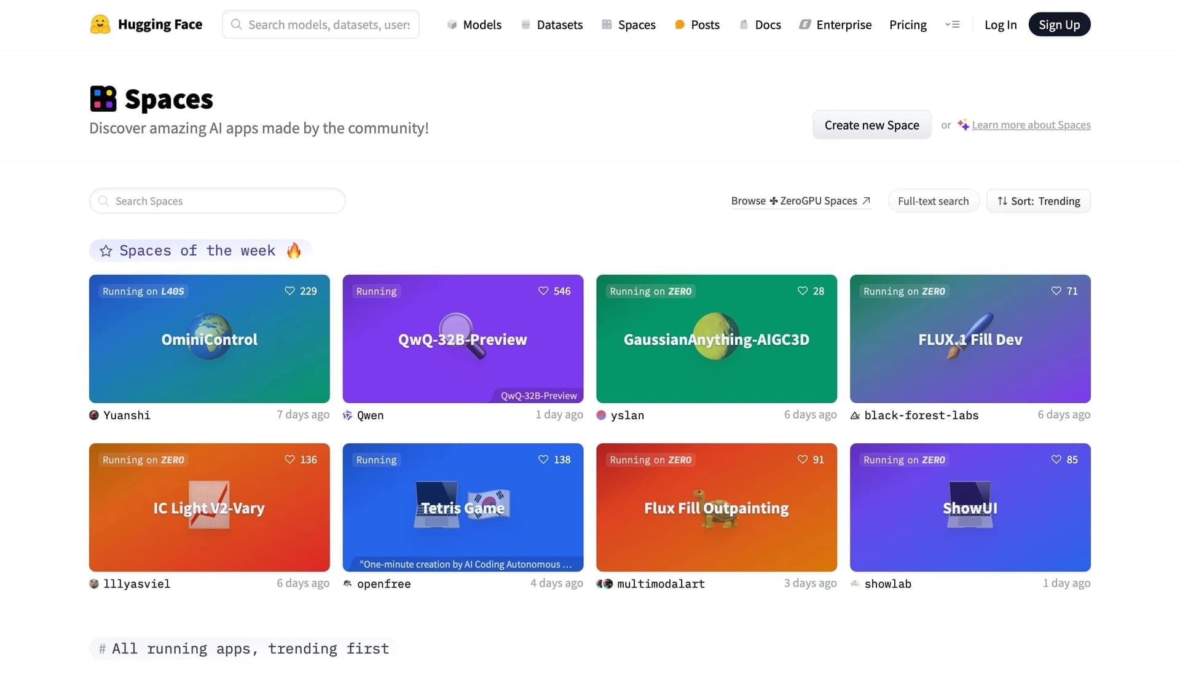Browse ZeroGPU Spaces link
This screenshot has width=1180, height=673.
pyautogui.click(x=801, y=201)
